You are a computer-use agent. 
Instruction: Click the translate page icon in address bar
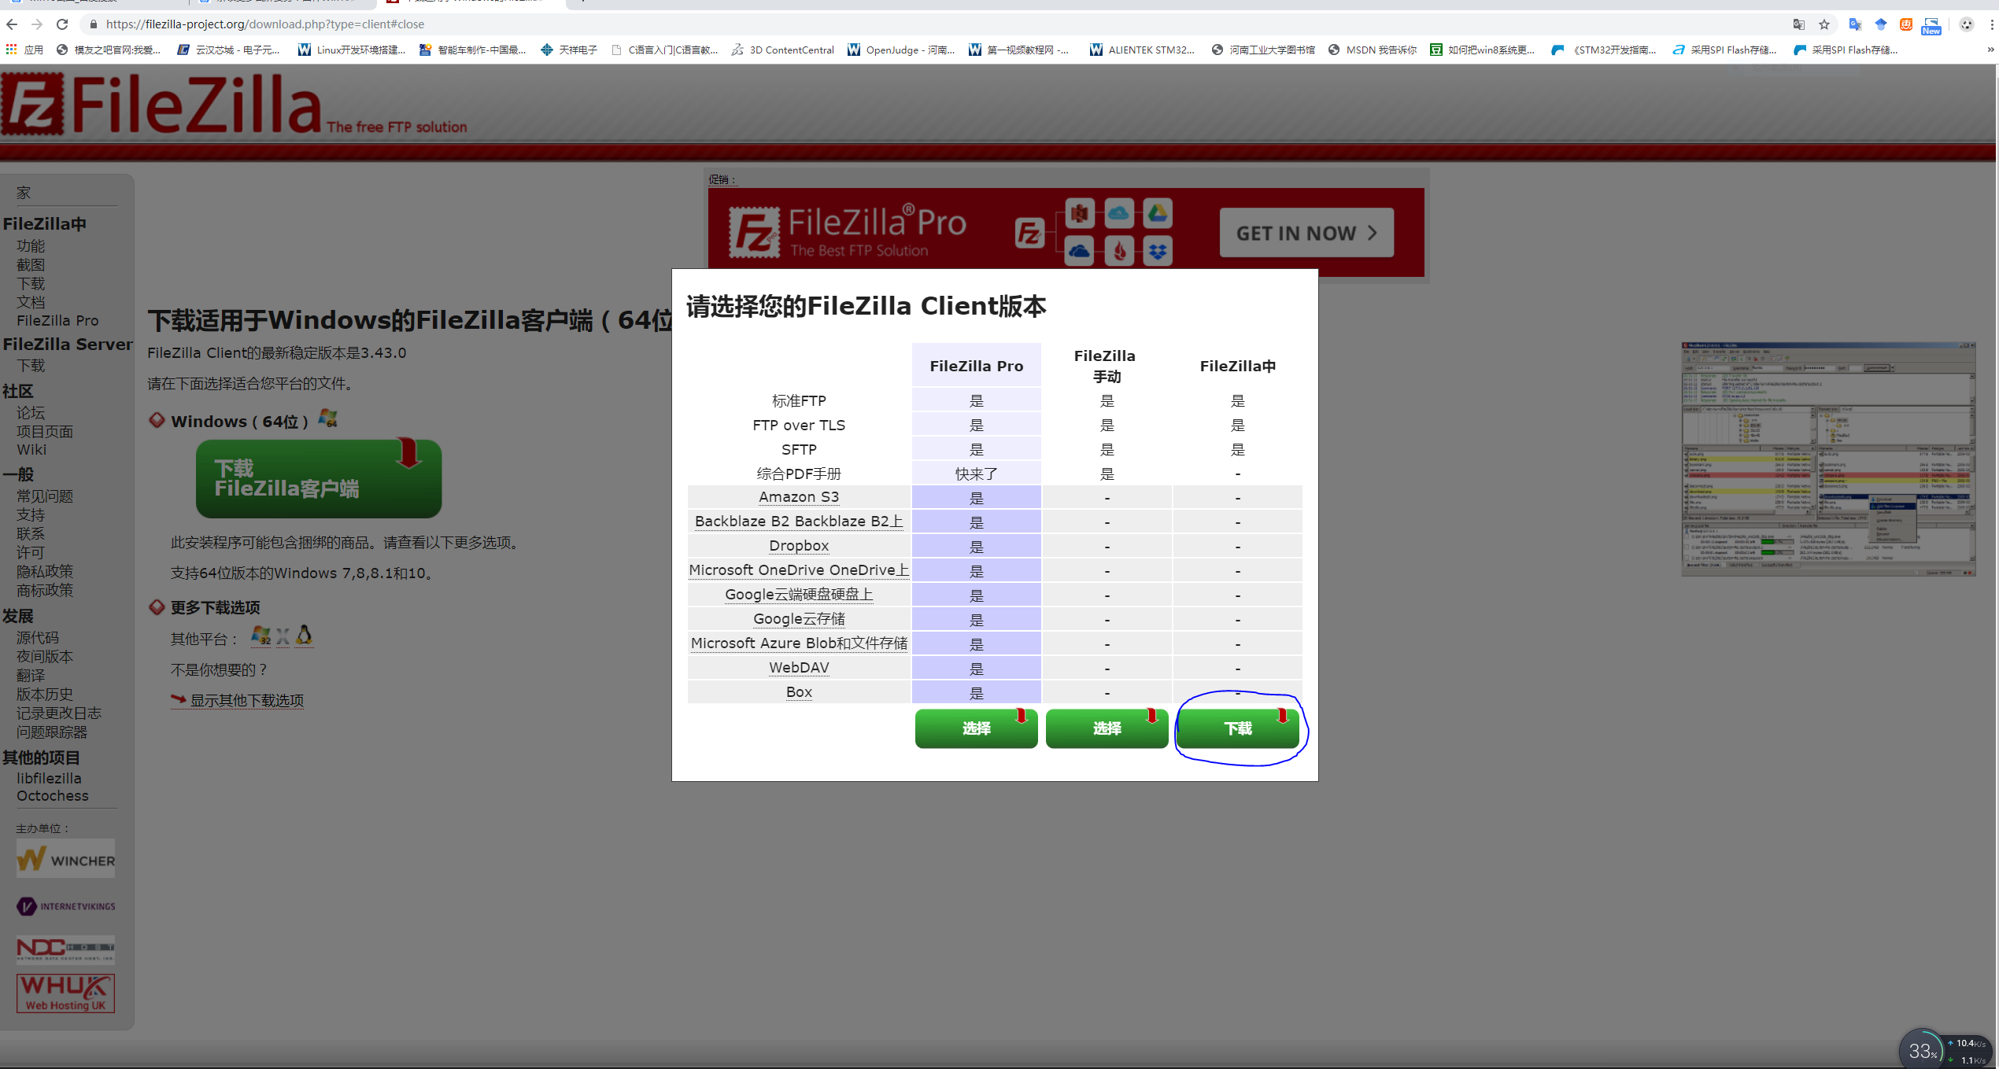1799,24
